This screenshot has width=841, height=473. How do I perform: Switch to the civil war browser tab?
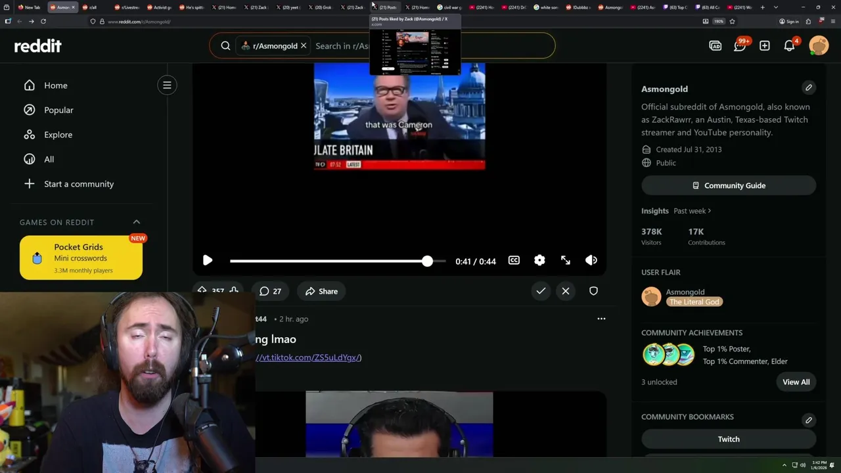451,7
